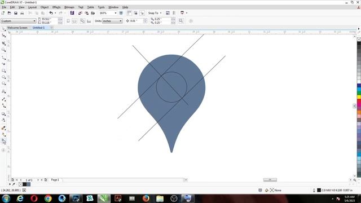The width and height of the screenshot is (361, 203).
Task: Apply layout to current page only
Action: coord(89,21)
